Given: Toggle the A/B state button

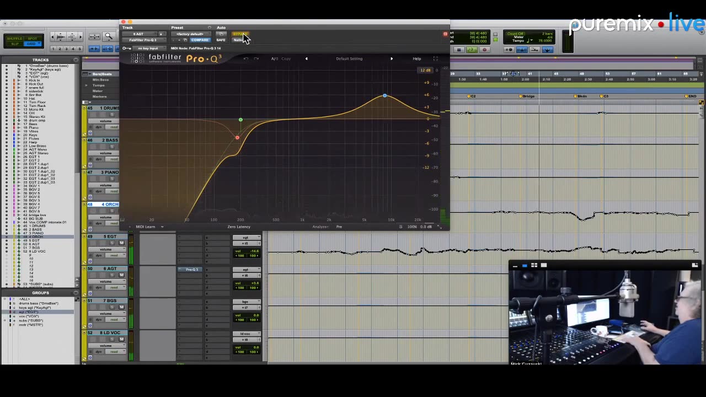Looking at the screenshot, I should (x=274, y=58).
